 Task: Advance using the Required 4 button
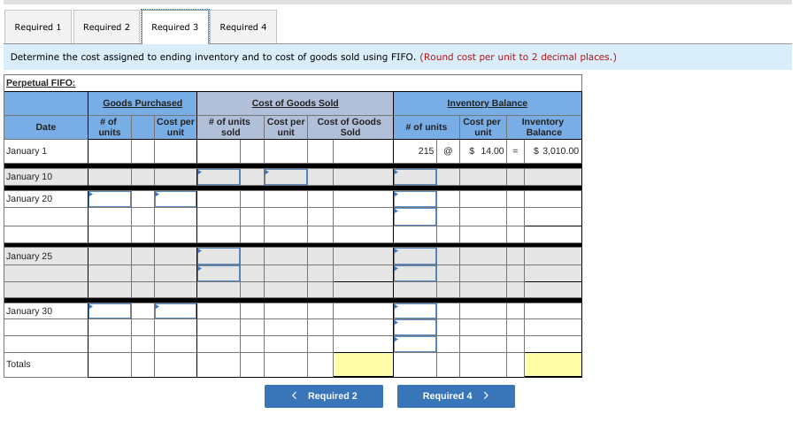tap(456, 396)
